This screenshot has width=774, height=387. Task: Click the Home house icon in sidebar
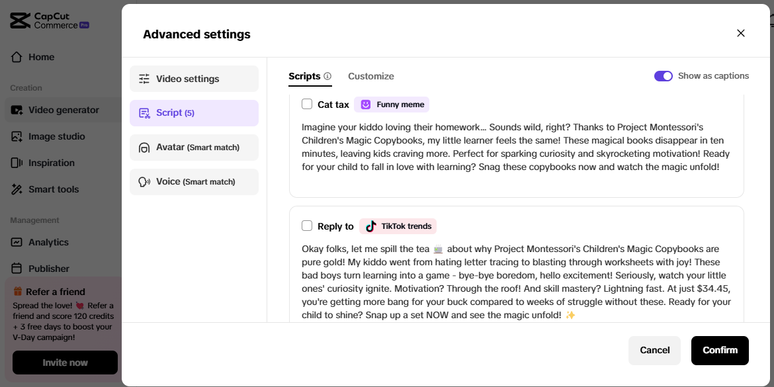click(x=17, y=58)
